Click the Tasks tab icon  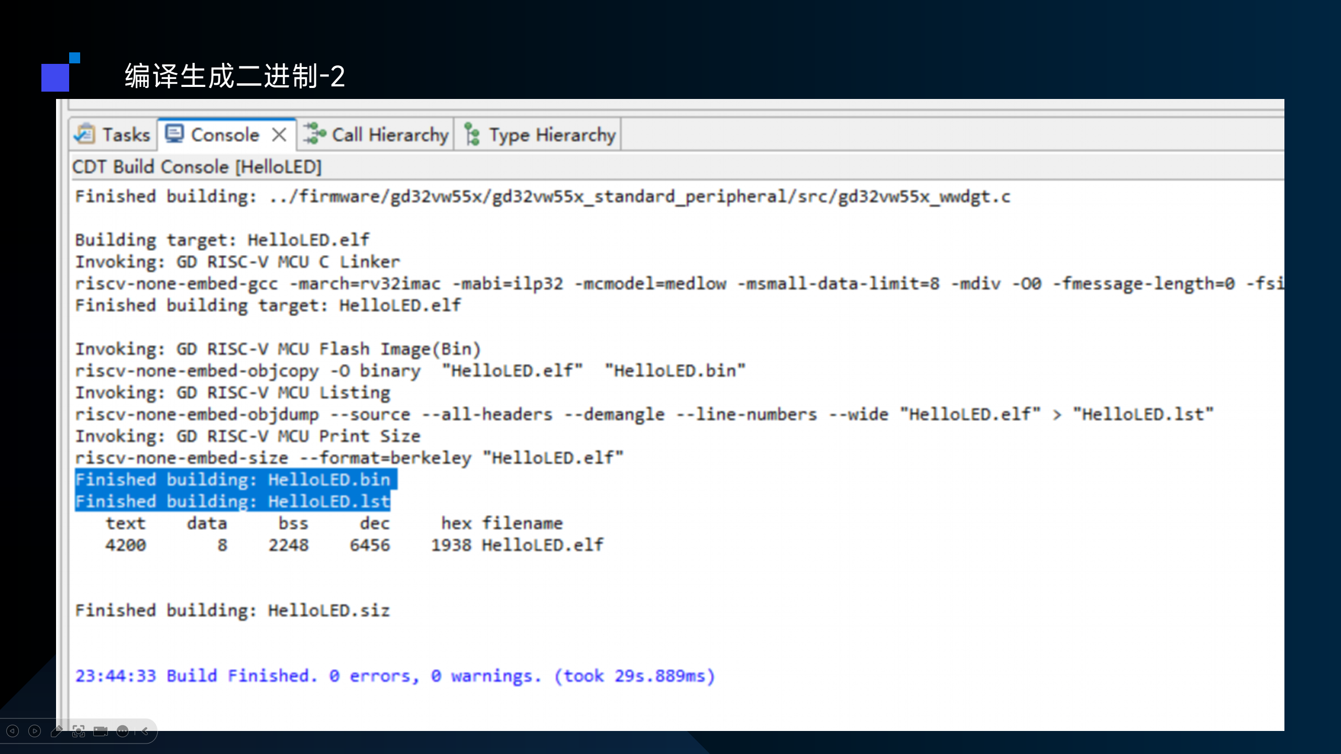(84, 134)
